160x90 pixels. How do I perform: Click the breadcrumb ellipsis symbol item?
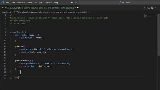point(89,12)
